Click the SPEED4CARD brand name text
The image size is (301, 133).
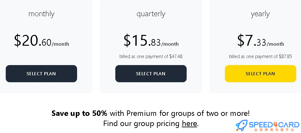pyautogui.click(x=274, y=124)
